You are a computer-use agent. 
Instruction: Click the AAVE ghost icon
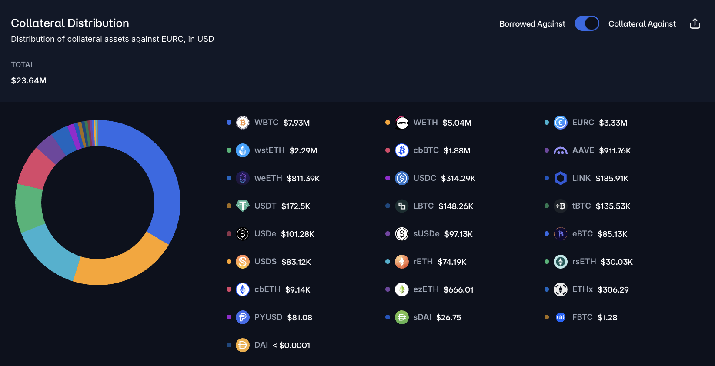pyautogui.click(x=561, y=151)
